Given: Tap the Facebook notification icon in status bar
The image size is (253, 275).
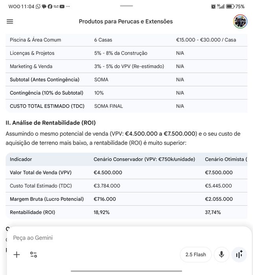Looking at the screenshot, I should pos(50,7).
